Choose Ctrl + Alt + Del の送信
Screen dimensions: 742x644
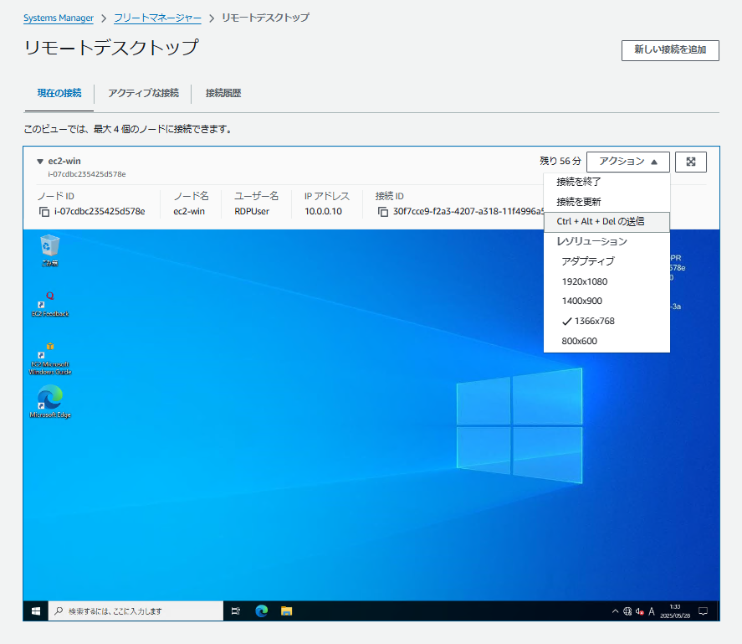[x=606, y=222]
